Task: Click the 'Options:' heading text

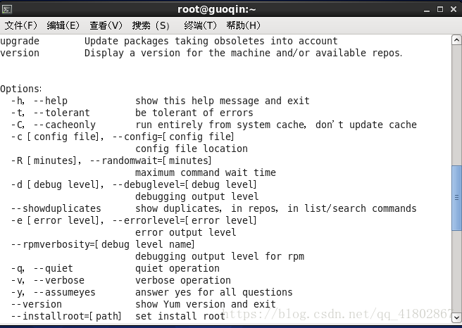Action: pos(21,89)
